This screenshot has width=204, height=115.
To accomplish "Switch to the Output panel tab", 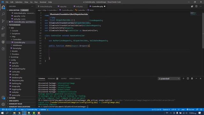I will coord(64,79).
